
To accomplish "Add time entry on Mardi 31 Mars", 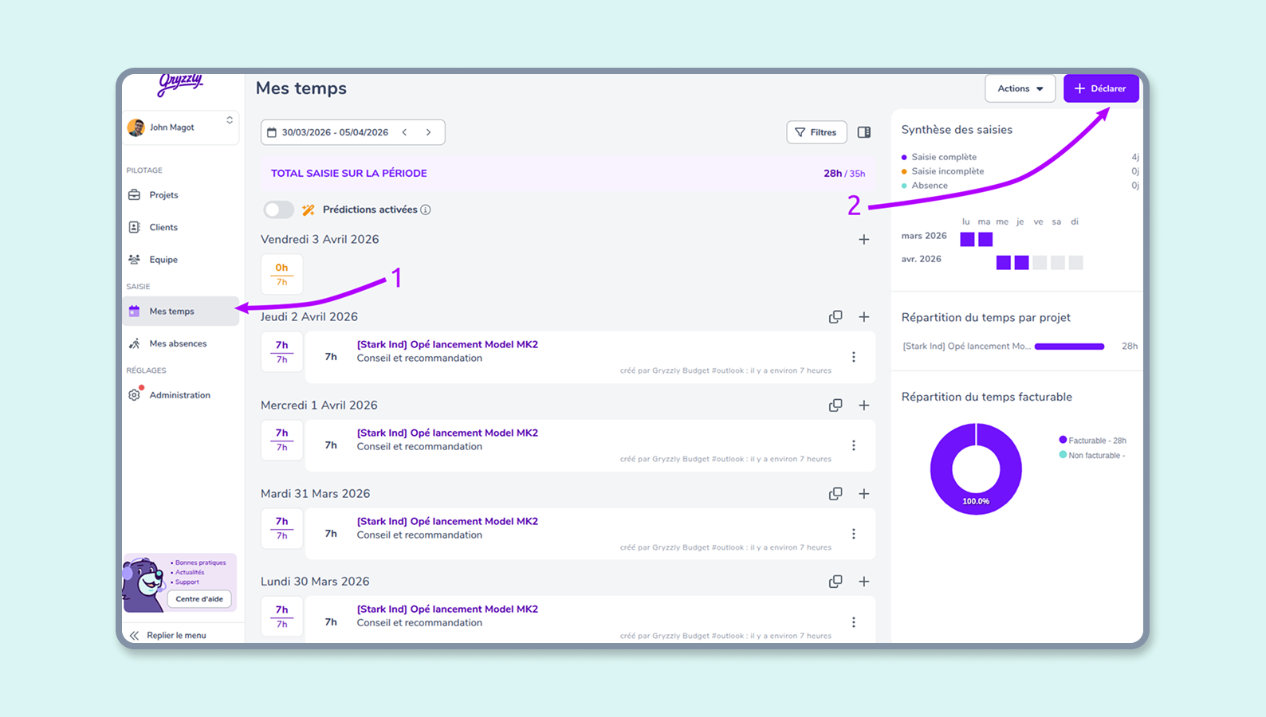I will [x=863, y=494].
